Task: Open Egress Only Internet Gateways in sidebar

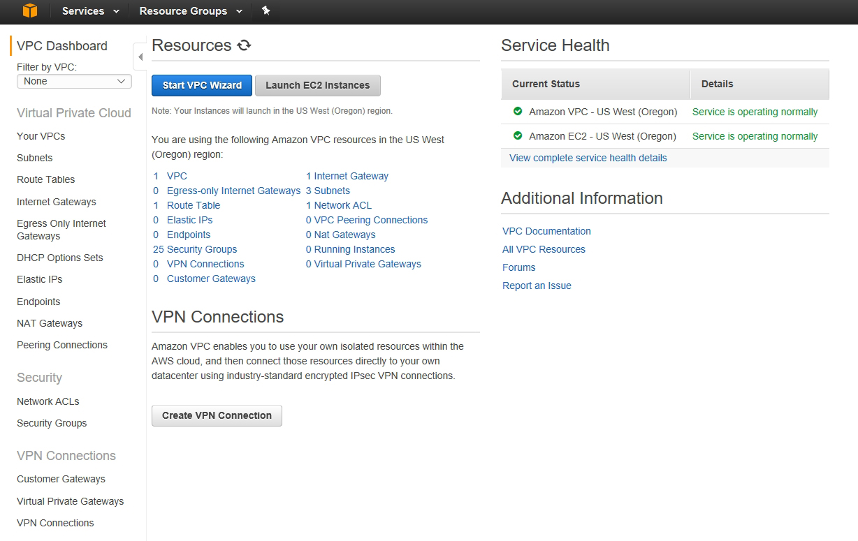Action: [x=61, y=230]
